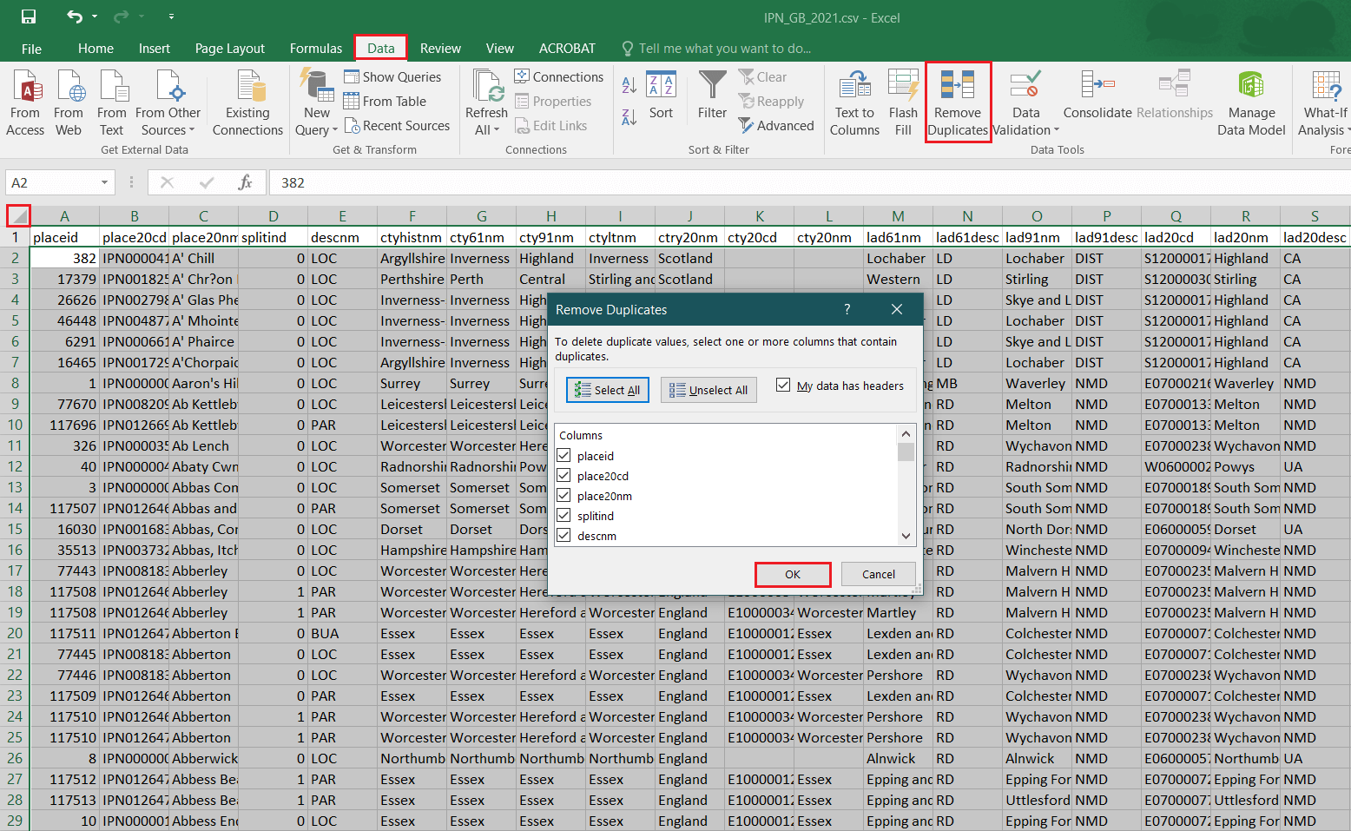Viewport: 1351px width, 831px height.
Task: Click Advanced filter option
Action: point(776,126)
